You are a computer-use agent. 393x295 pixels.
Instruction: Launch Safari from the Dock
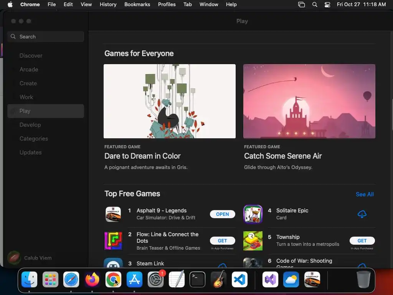[x=71, y=280]
